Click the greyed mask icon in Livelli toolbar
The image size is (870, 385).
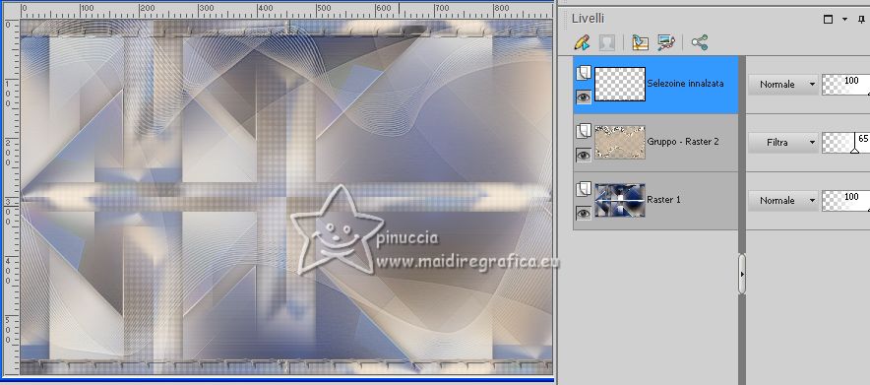(x=607, y=42)
